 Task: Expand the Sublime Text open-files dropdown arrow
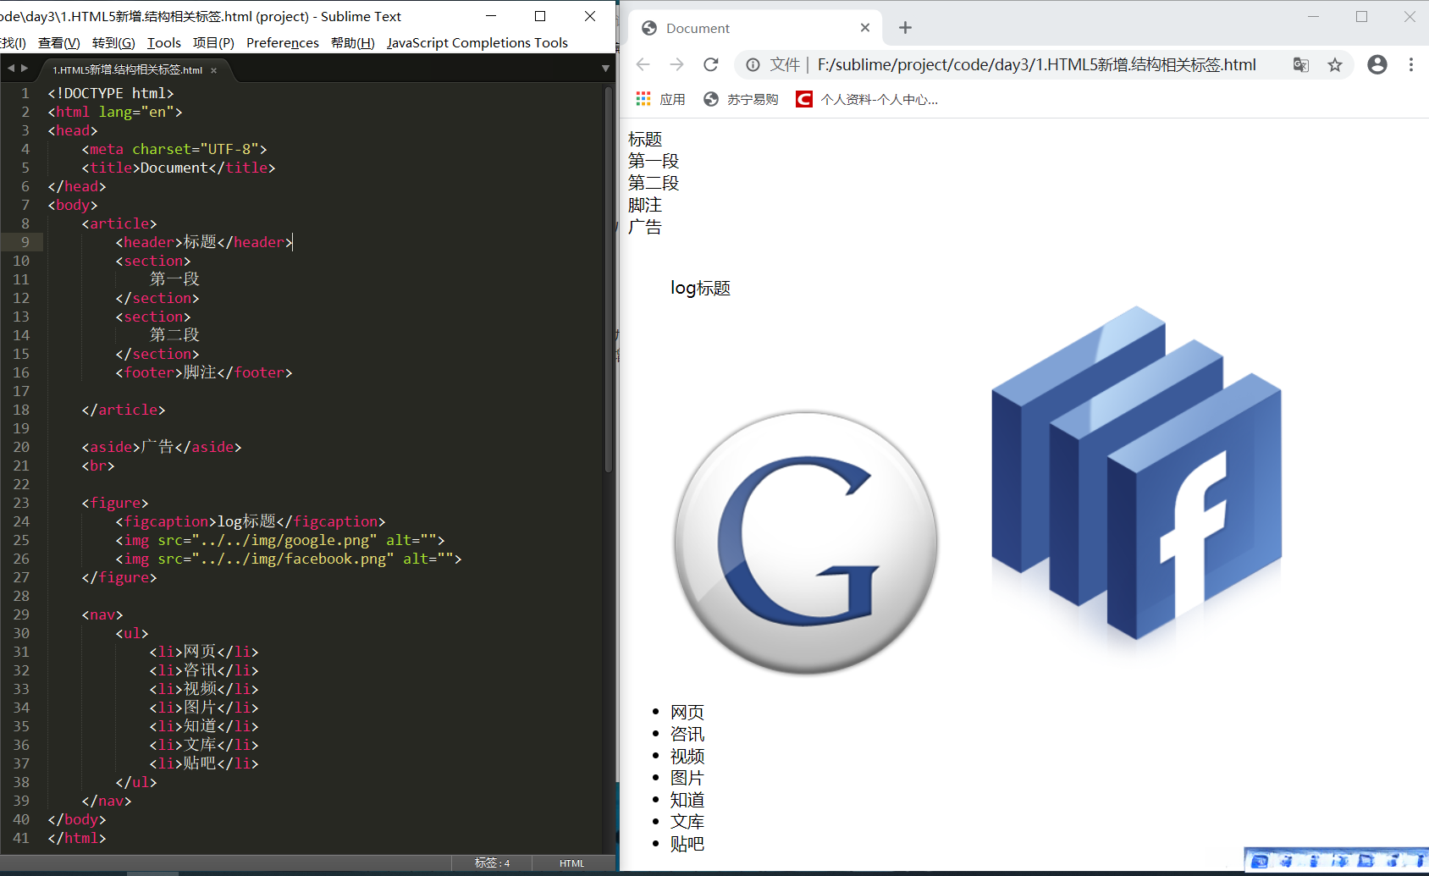point(605,69)
